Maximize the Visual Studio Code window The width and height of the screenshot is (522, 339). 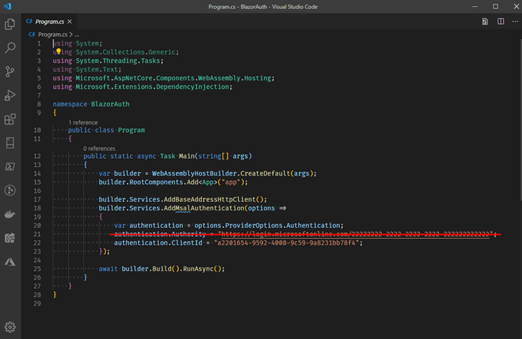495,7
